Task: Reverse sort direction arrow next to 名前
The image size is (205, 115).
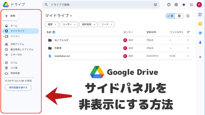Action: (x=54, y=32)
